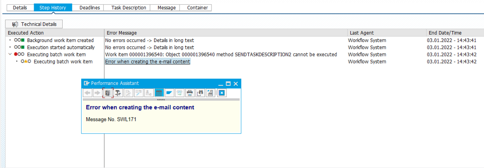The width and height of the screenshot is (484, 168).
Task: Click the Performance Assistant title menu icon
Action: click(86, 83)
